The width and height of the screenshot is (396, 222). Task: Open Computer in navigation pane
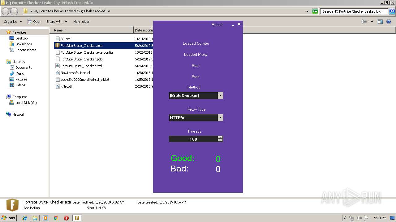pyautogui.click(x=19, y=97)
